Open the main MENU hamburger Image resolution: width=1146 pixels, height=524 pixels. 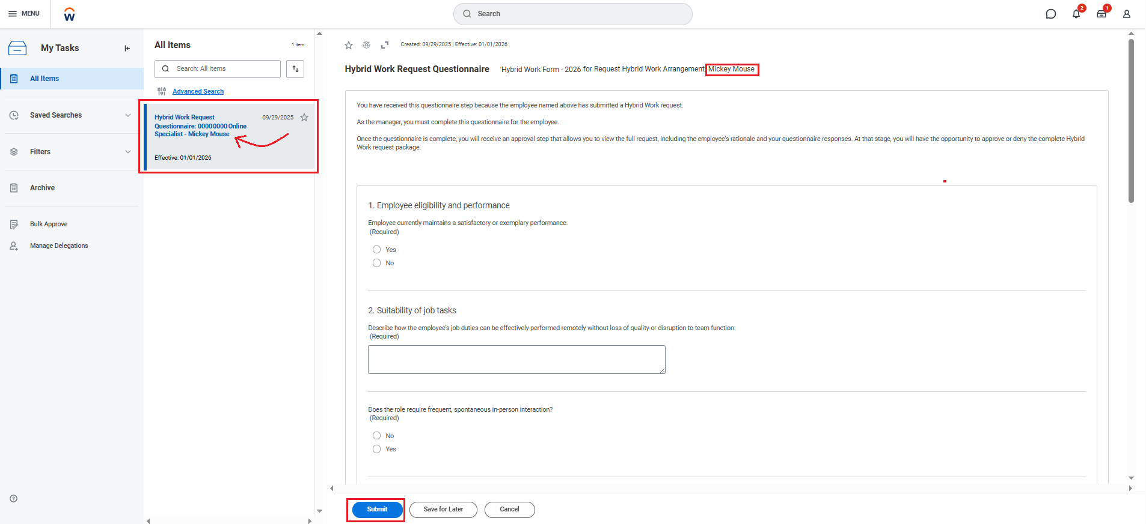pos(24,13)
